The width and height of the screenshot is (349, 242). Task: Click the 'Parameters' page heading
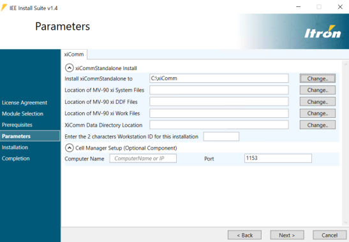coord(63,26)
